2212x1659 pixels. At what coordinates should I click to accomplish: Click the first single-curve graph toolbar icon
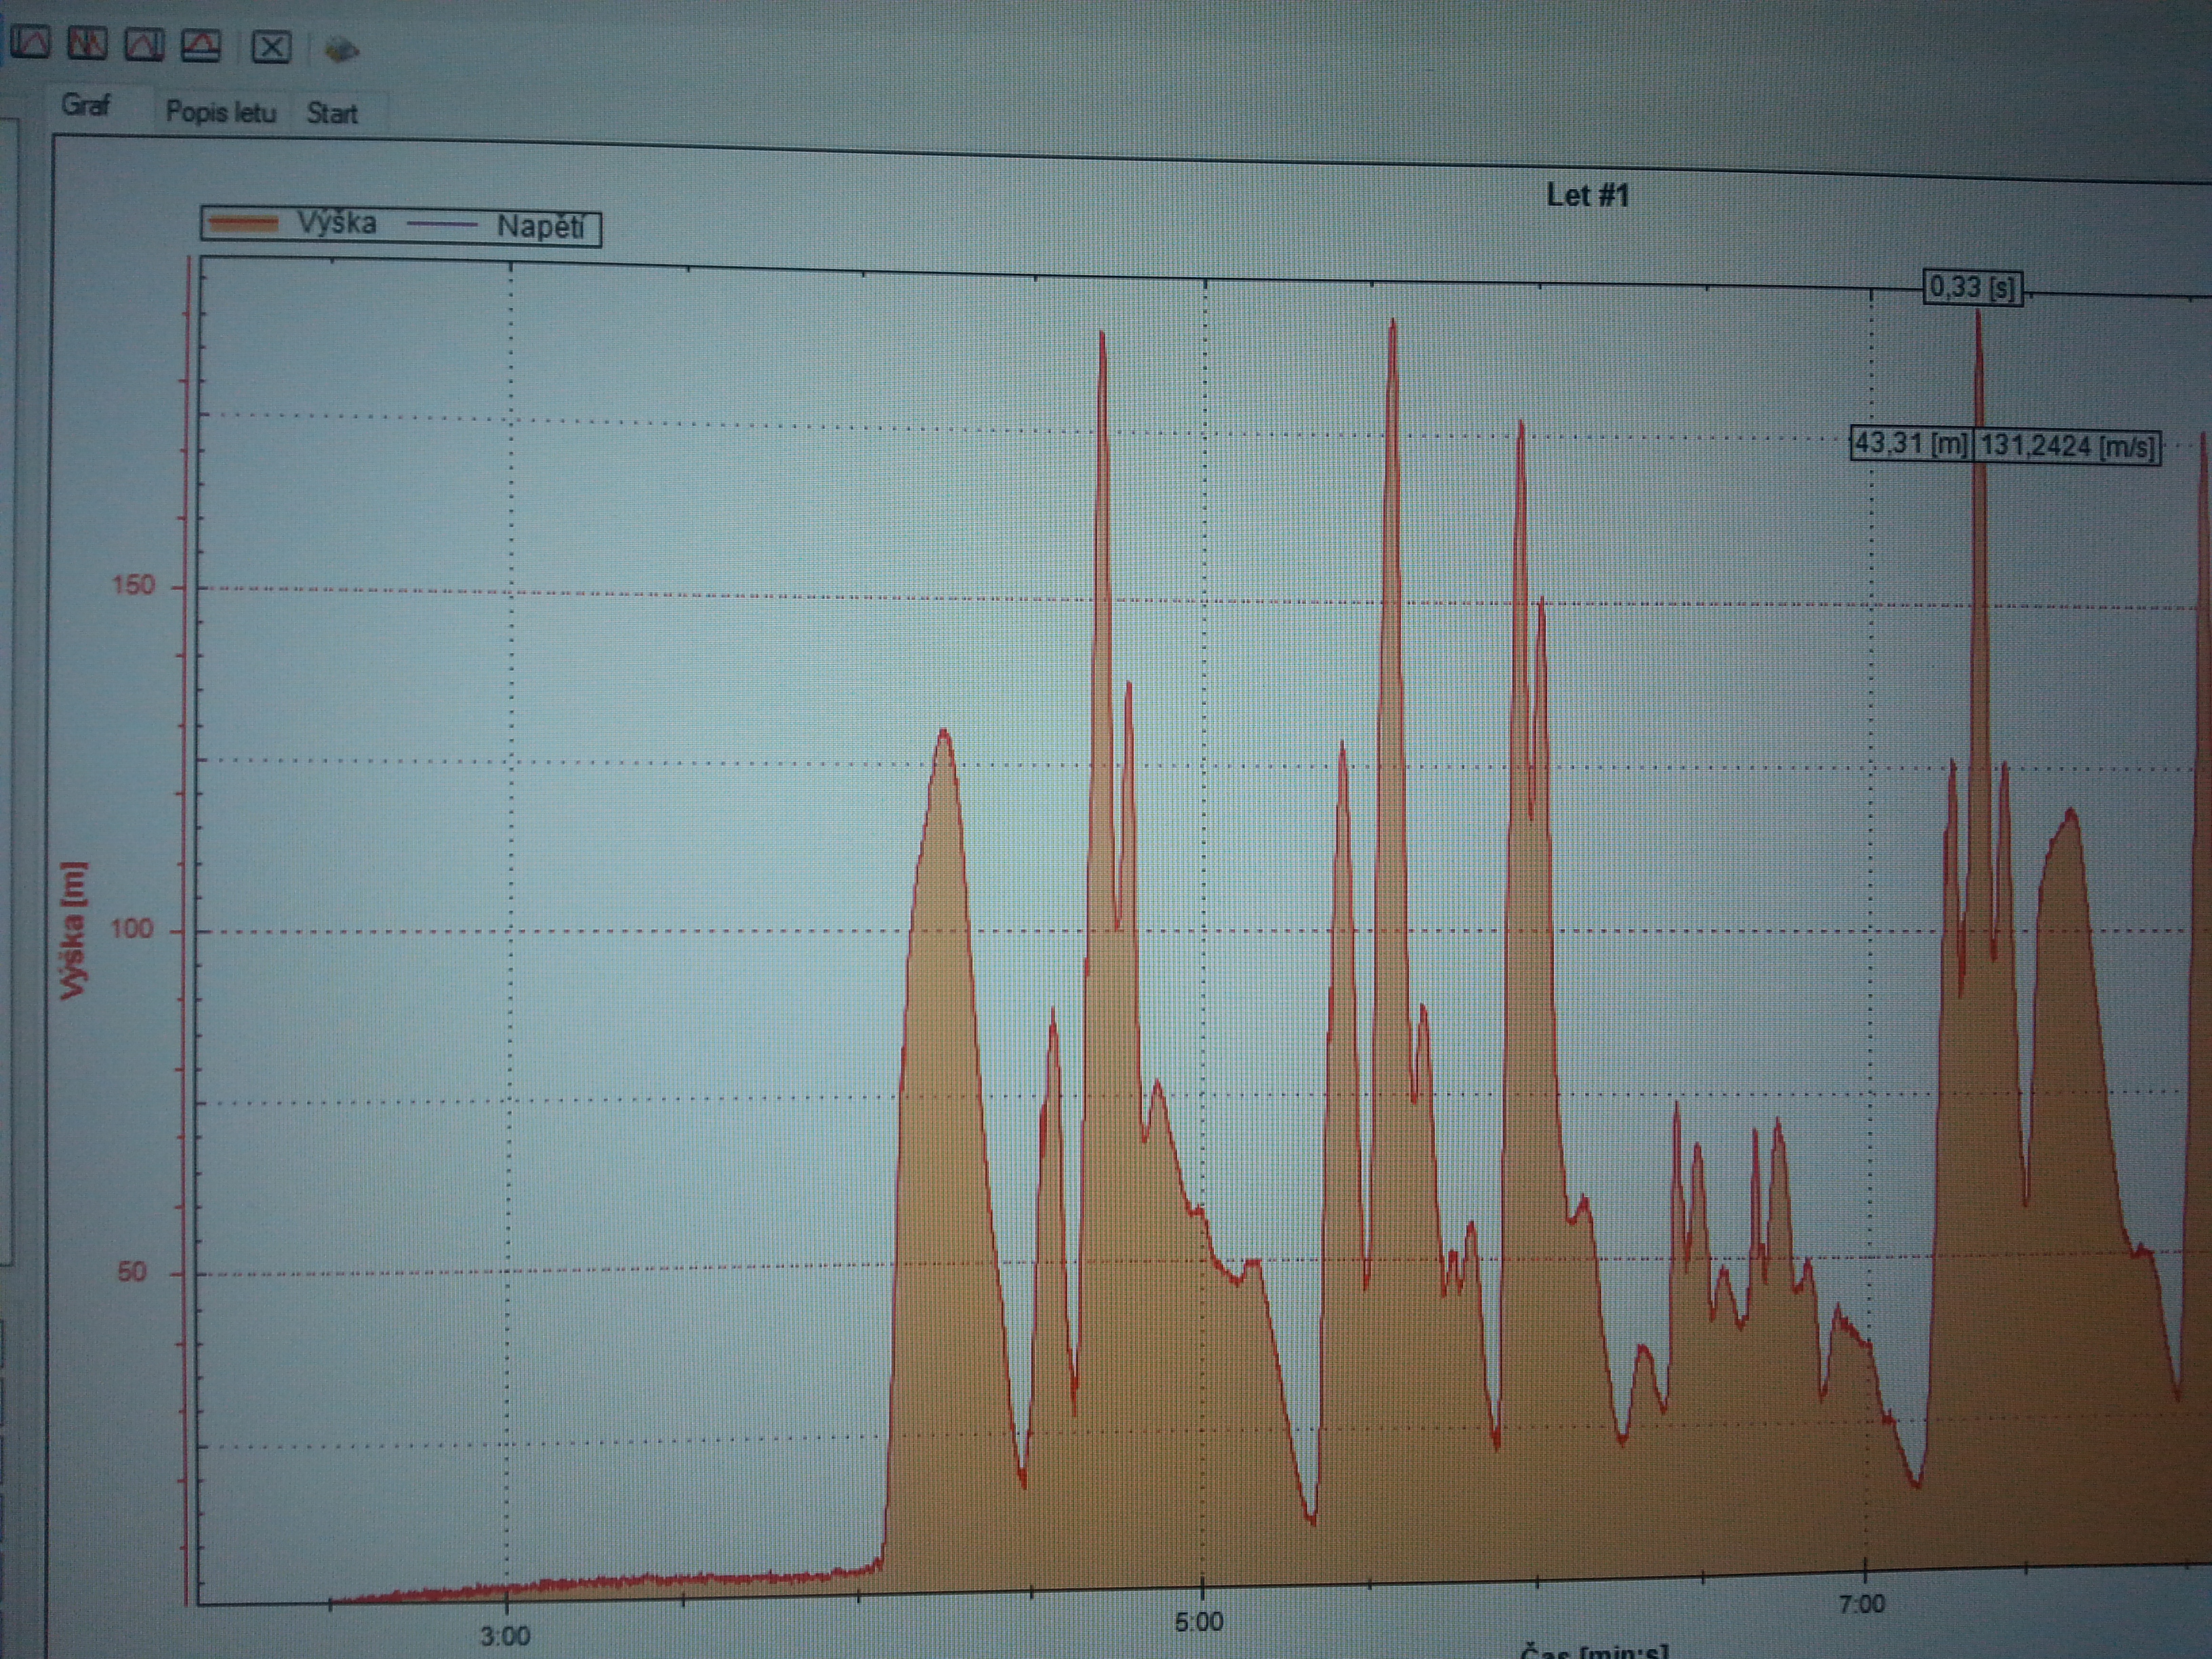tap(30, 43)
